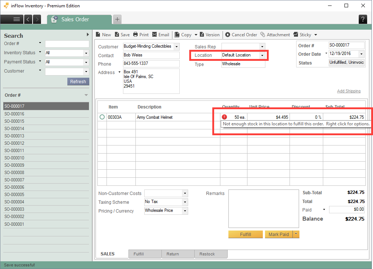The width and height of the screenshot is (373, 269).
Task: Click the yellow Fulfill button
Action: tap(246, 234)
